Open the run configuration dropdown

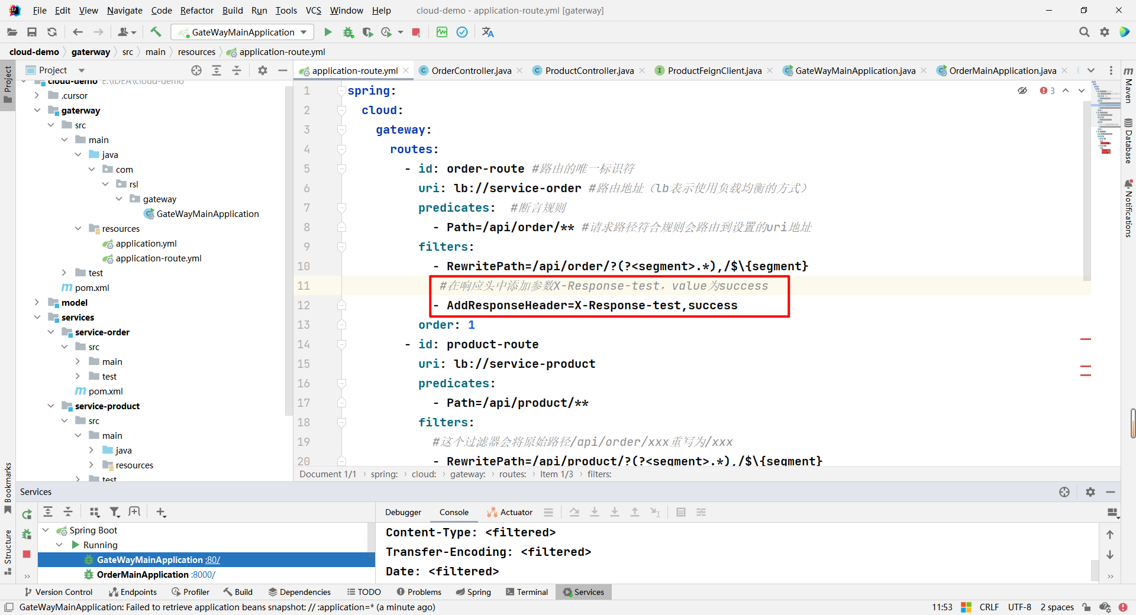point(243,32)
